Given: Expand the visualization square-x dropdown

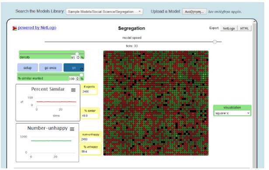Looking at the screenshot, I should (x=232, y=113).
